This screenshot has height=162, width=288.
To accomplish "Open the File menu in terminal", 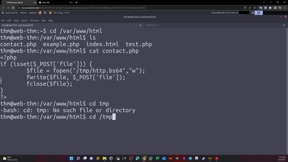I will [3, 21].
